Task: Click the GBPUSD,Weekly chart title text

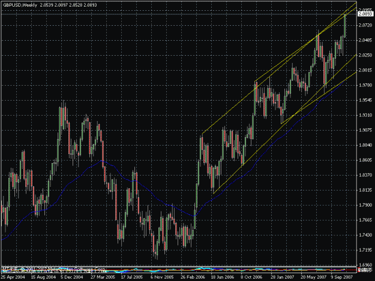Action: coord(20,5)
